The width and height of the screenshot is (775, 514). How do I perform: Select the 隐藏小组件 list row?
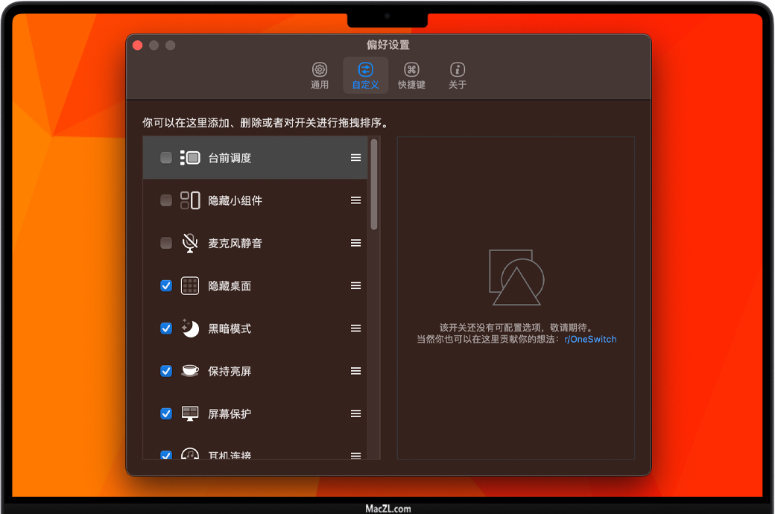(253, 200)
